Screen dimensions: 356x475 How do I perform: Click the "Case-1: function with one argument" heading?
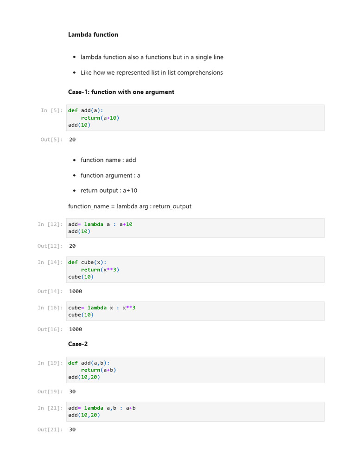121,92
